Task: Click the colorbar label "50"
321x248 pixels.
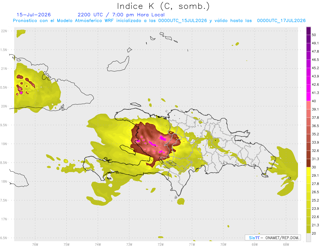Action: 314,35
